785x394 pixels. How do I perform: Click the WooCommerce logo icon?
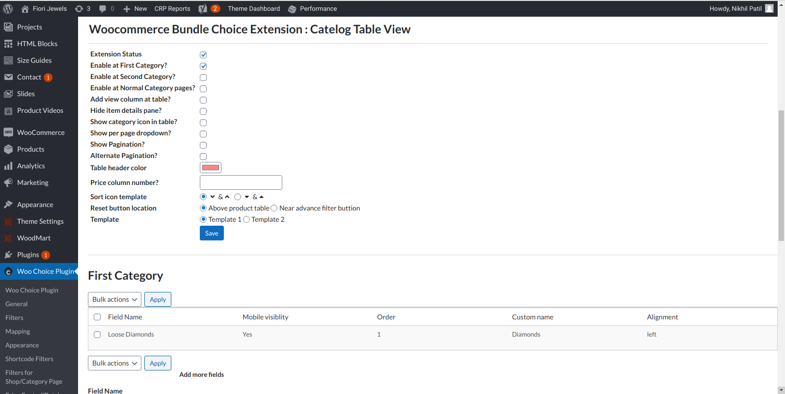8,132
